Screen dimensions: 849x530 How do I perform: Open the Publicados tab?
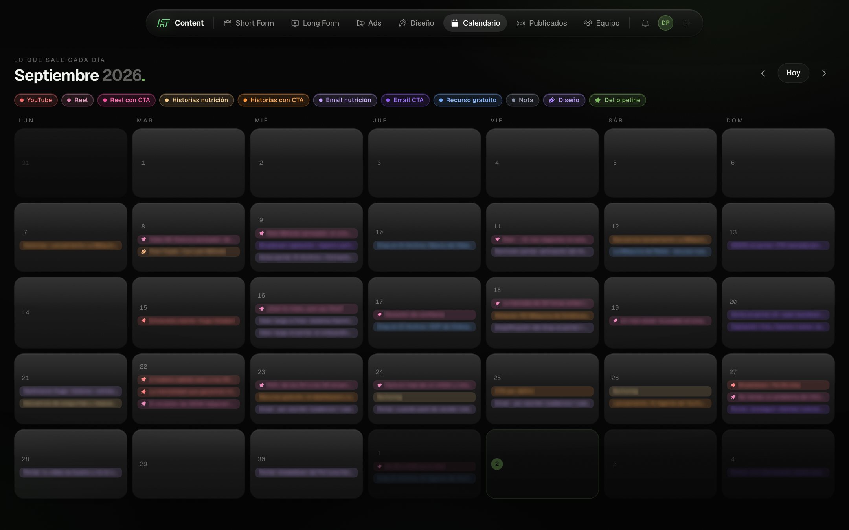(x=542, y=23)
